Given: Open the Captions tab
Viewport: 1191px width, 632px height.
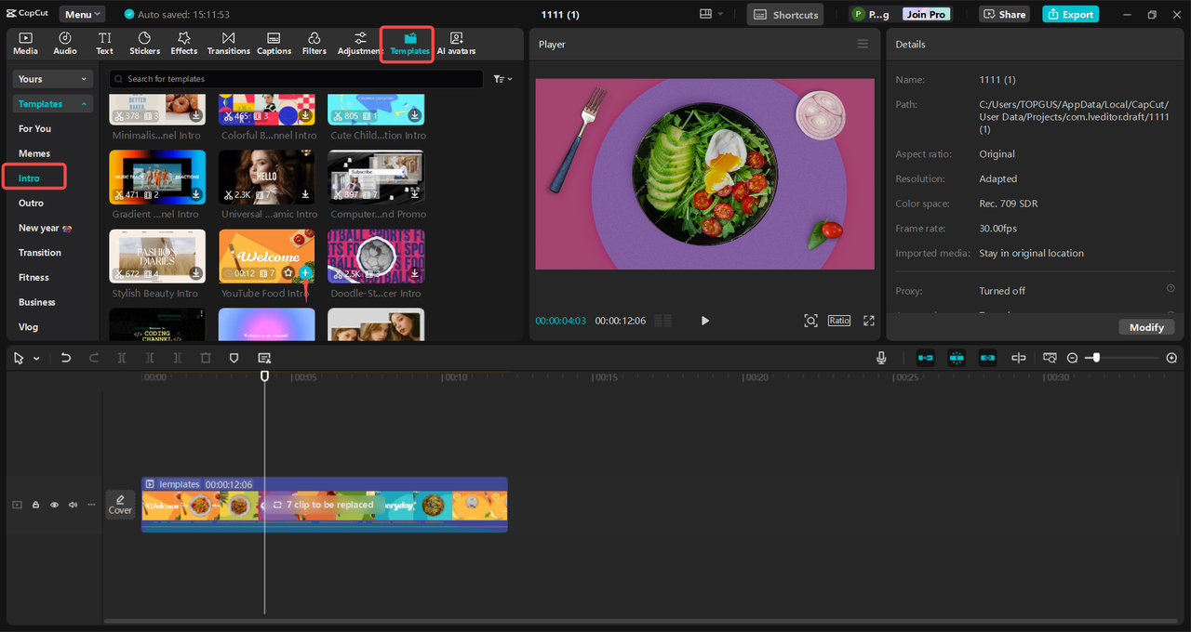Looking at the screenshot, I should point(274,44).
